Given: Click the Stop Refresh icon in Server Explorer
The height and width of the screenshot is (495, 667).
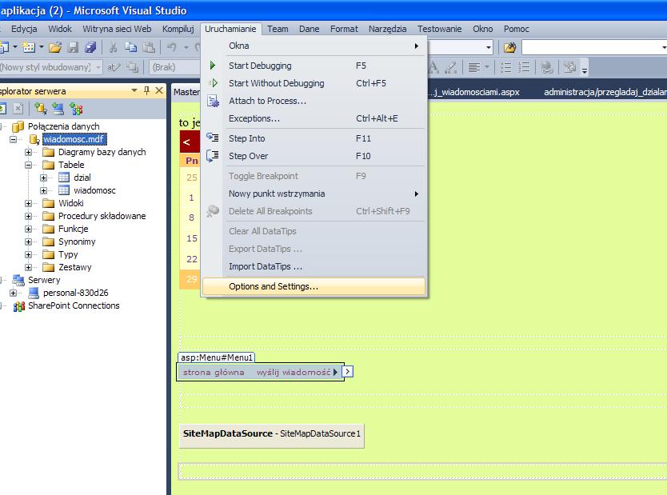Looking at the screenshot, I should coord(18,109).
